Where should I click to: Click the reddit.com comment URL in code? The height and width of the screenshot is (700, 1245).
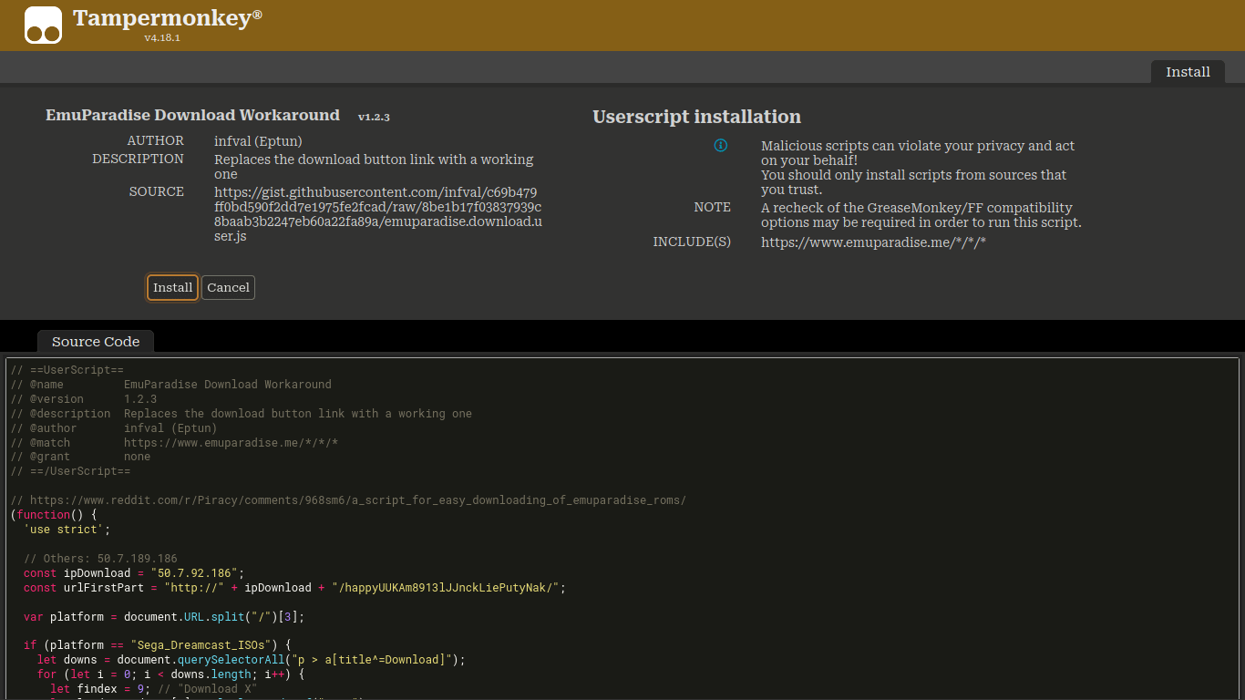point(348,500)
